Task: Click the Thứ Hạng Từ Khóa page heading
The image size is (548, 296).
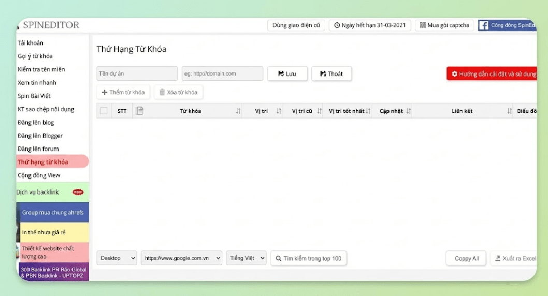Action: click(x=132, y=49)
